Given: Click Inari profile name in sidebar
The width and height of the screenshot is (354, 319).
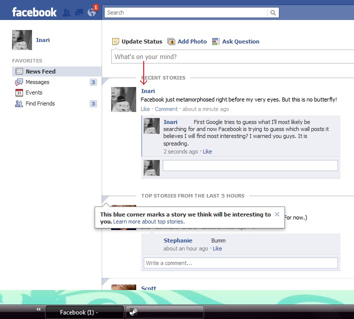Looking at the screenshot, I should coord(43,40).
